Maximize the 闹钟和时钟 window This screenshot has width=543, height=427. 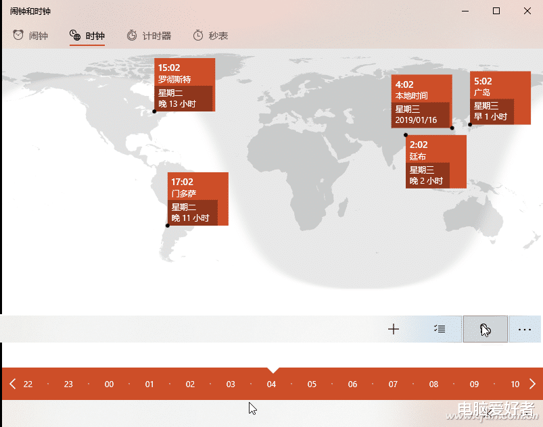point(496,11)
